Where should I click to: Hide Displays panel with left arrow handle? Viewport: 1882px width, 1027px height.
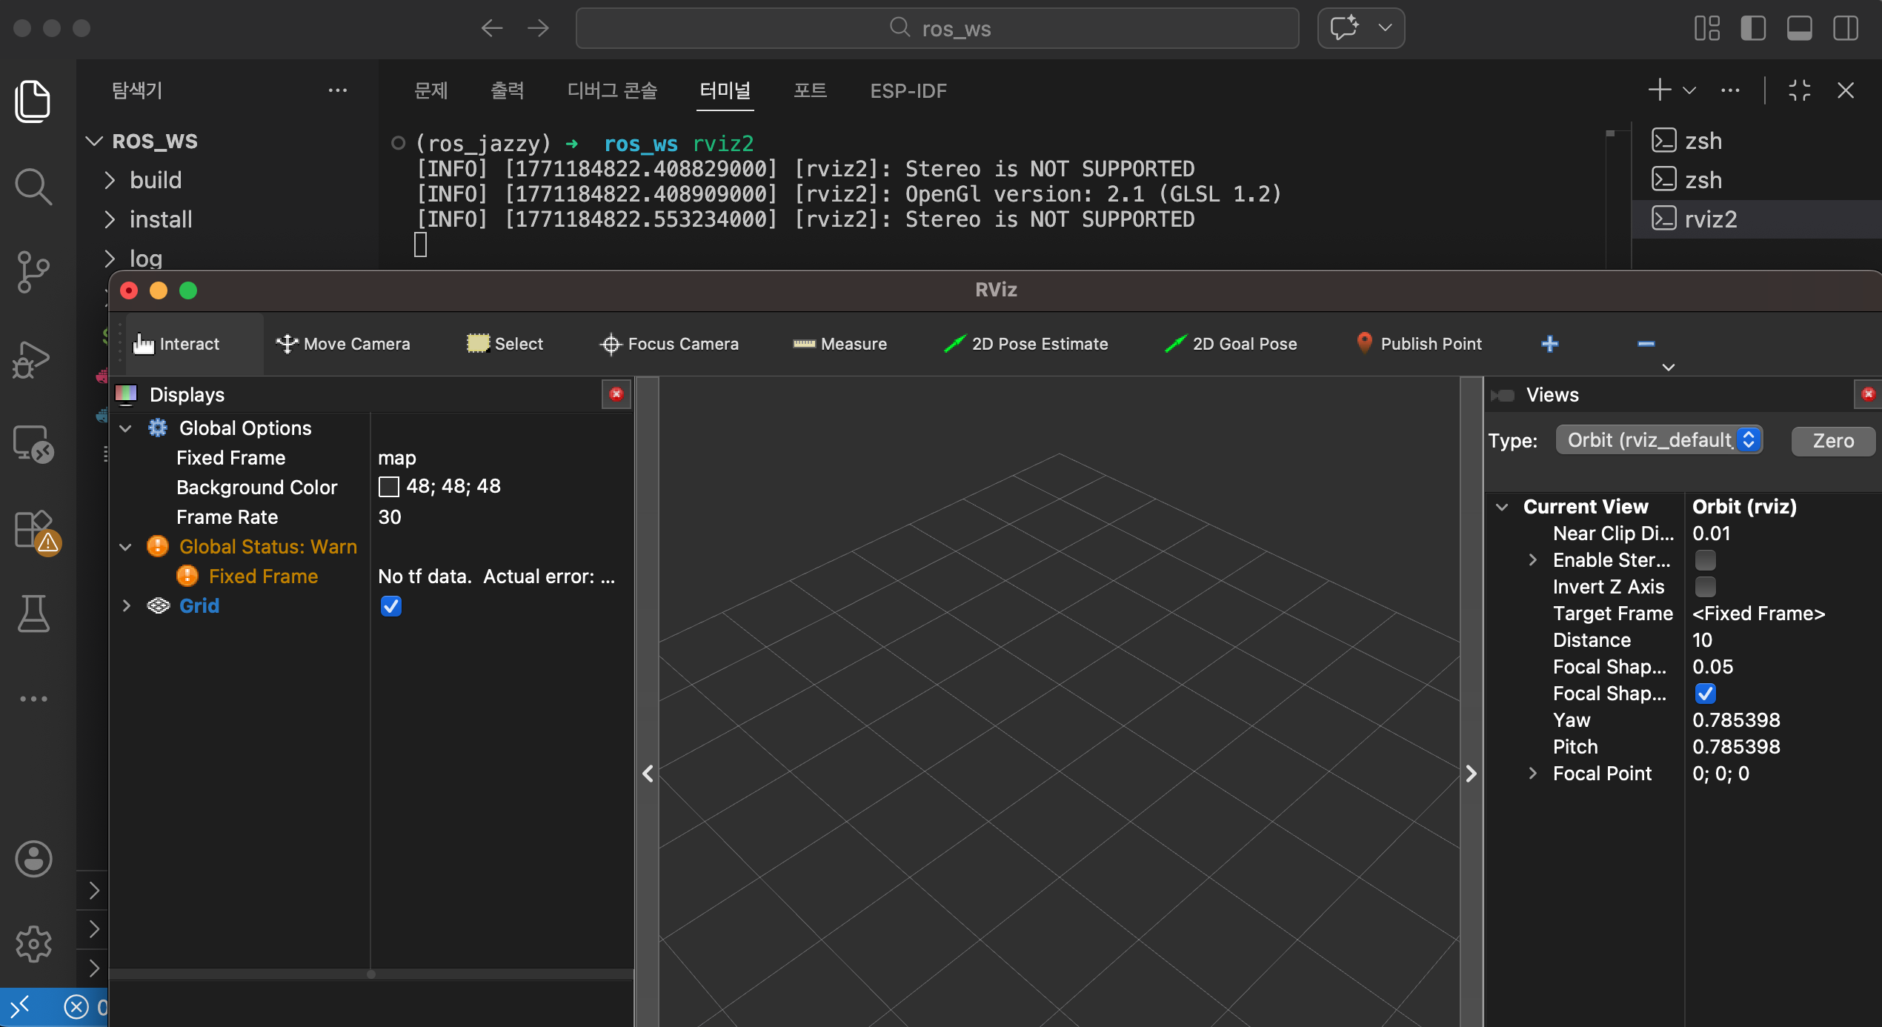(x=648, y=774)
